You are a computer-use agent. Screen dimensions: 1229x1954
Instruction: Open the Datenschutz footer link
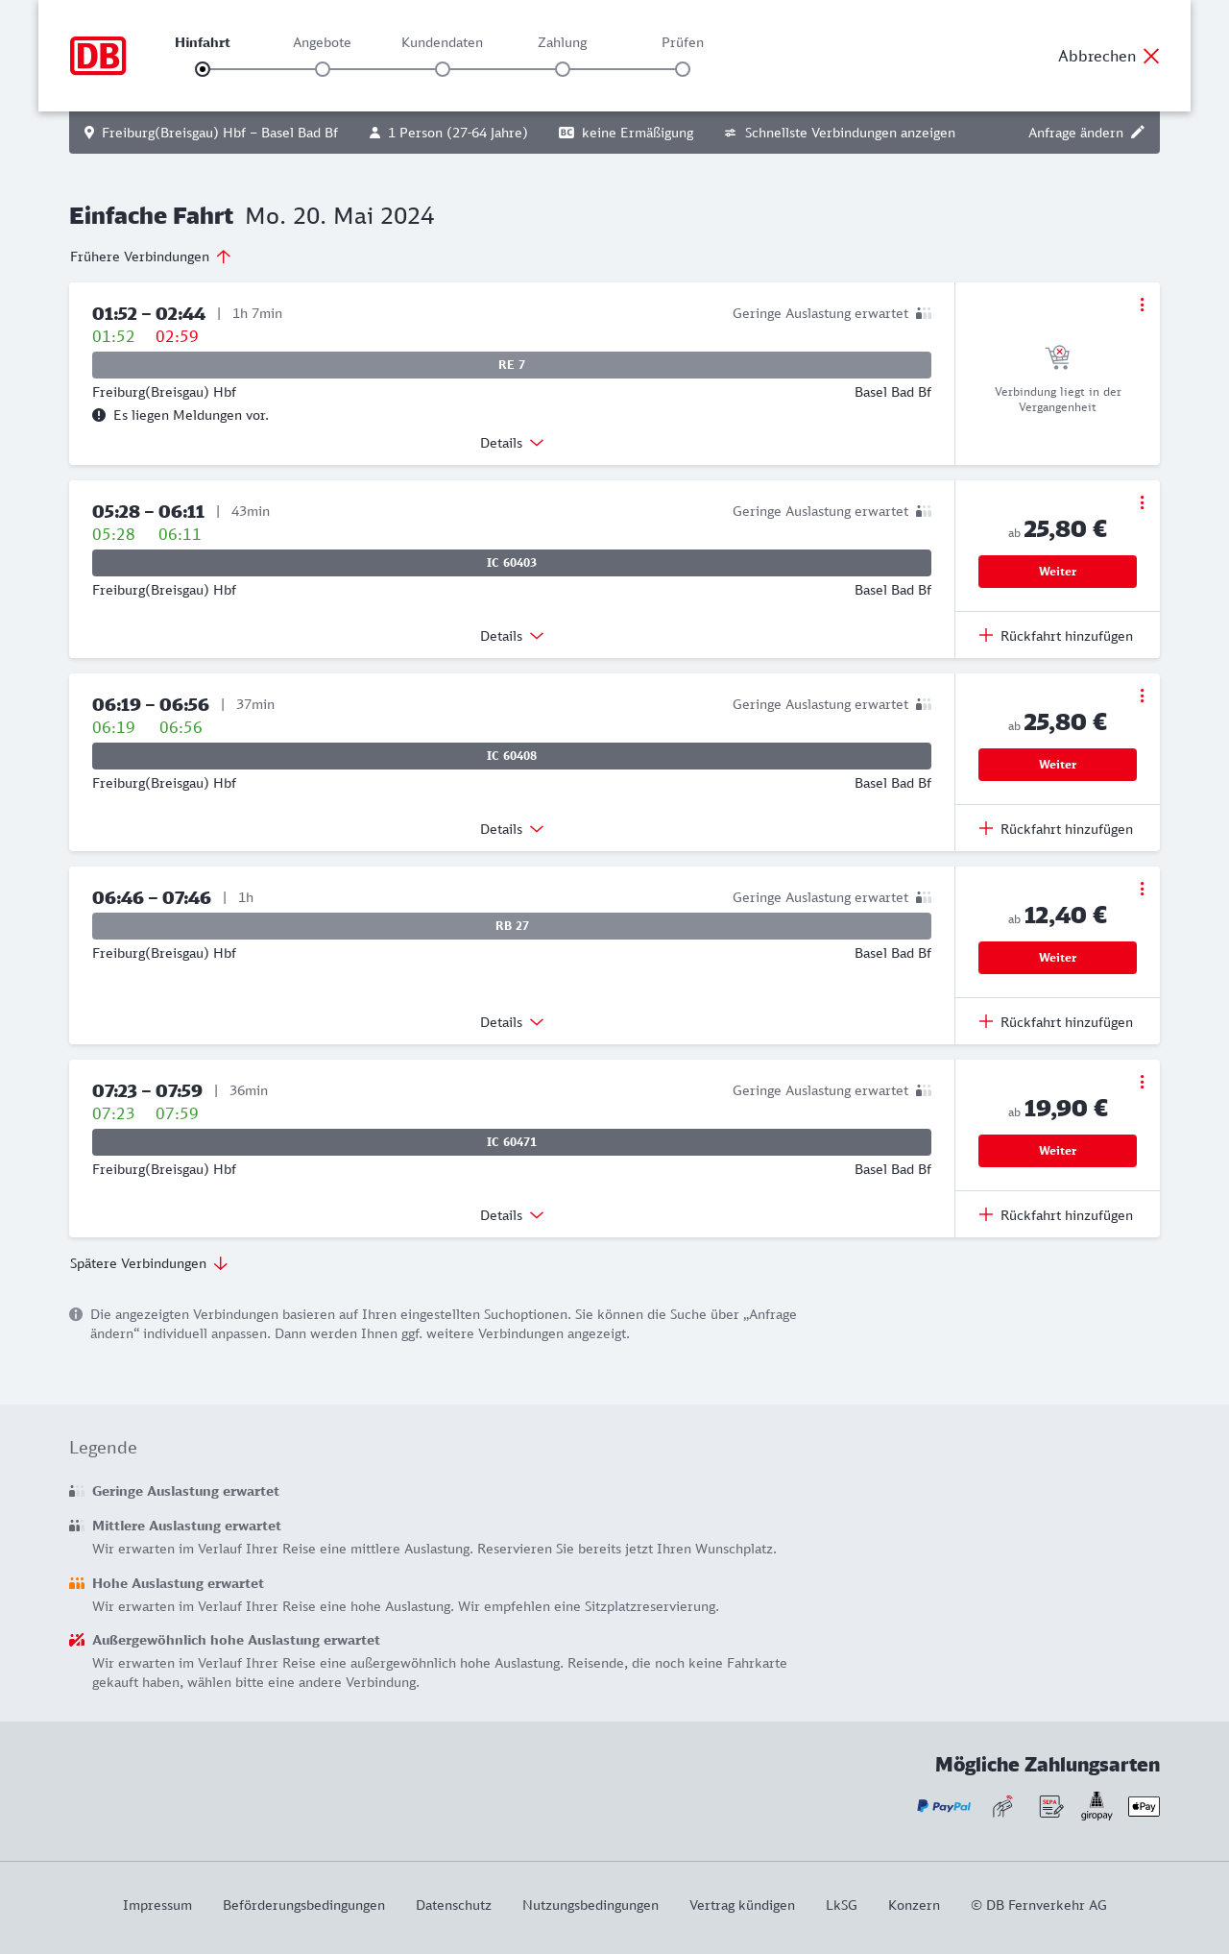click(x=453, y=1905)
